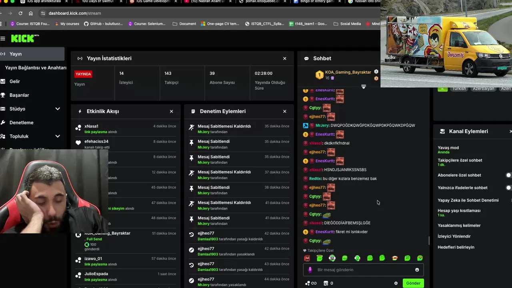This screenshot has height=288, width=512.
Task: Click izawo_01 in activity feed
Action: click(93, 258)
